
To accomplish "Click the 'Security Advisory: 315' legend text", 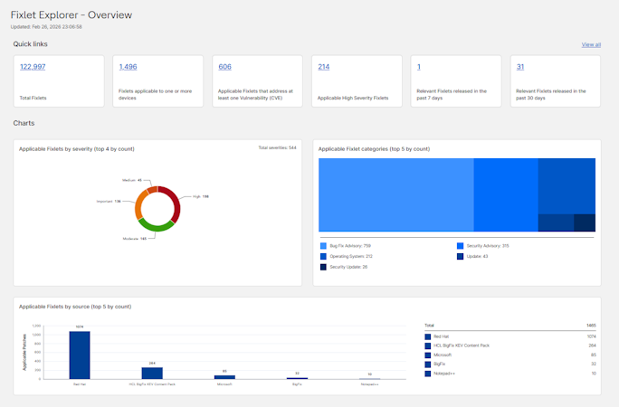I will (488, 246).
